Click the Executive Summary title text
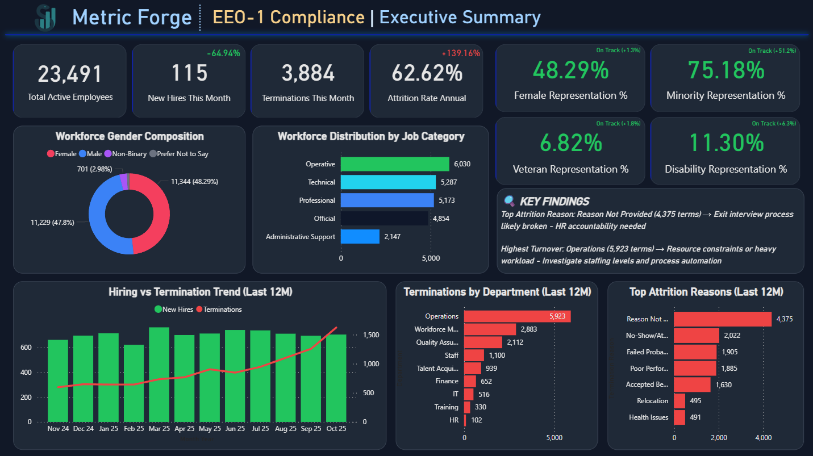Viewport: 813px width, 456px height. coord(460,18)
